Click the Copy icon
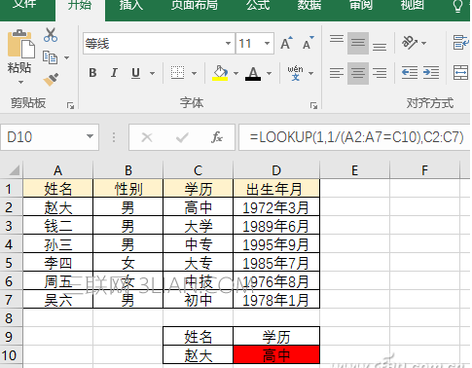This screenshot has height=368, width=472. coord(51,57)
